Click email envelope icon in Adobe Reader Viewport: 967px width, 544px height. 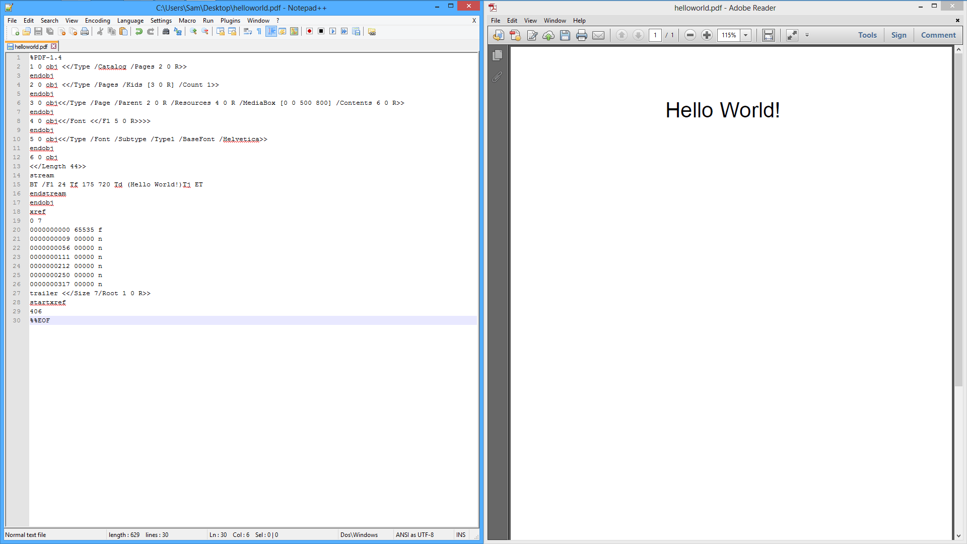pyautogui.click(x=598, y=35)
